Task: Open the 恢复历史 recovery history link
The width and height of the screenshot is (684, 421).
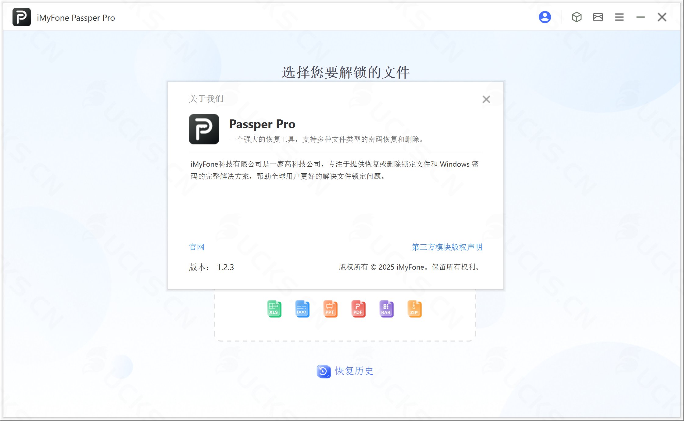Action: pos(354,371)
